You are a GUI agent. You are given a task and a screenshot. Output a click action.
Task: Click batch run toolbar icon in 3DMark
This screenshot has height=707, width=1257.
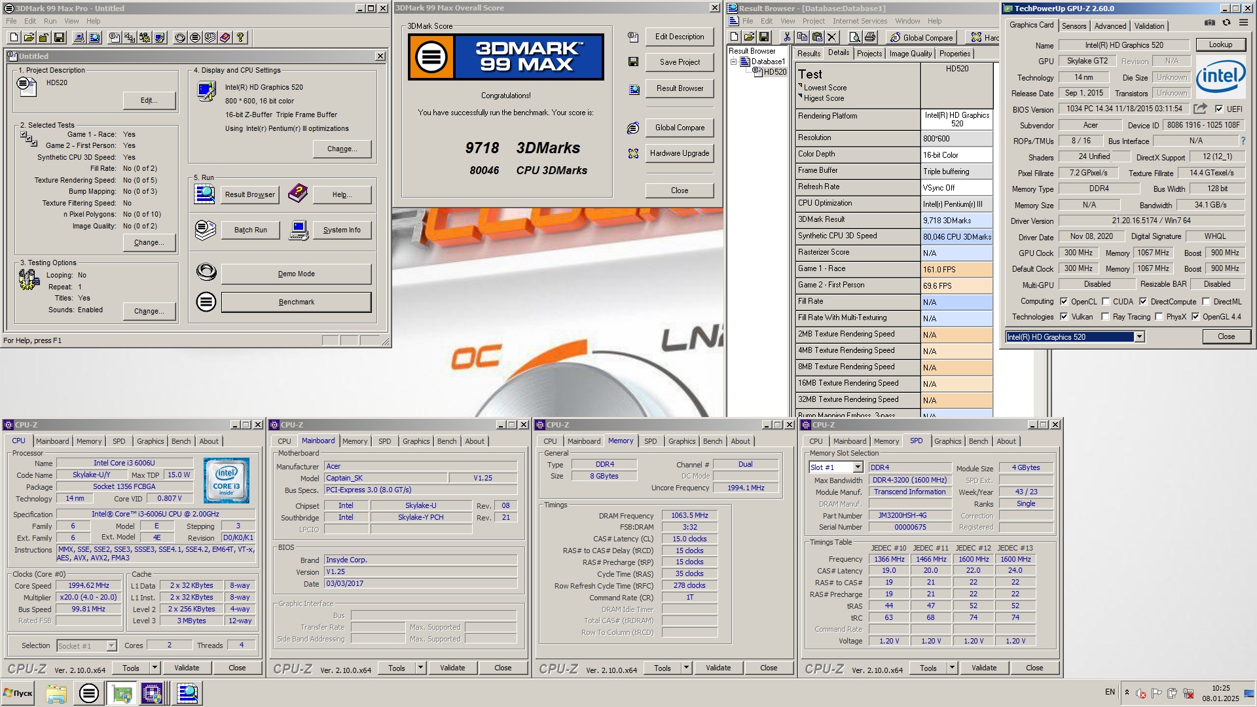pyautogui.click(x=210, y=37)
